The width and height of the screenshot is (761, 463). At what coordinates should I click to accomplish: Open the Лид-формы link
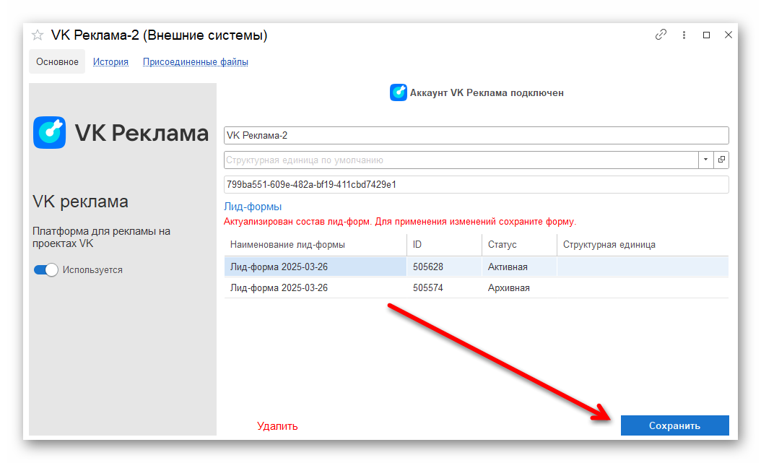click(253, 207)
